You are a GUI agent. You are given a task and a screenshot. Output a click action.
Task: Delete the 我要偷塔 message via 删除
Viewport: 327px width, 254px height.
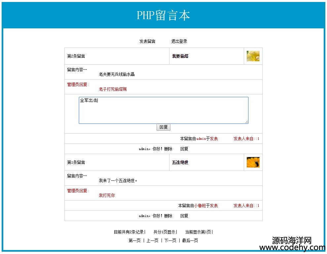168,149
